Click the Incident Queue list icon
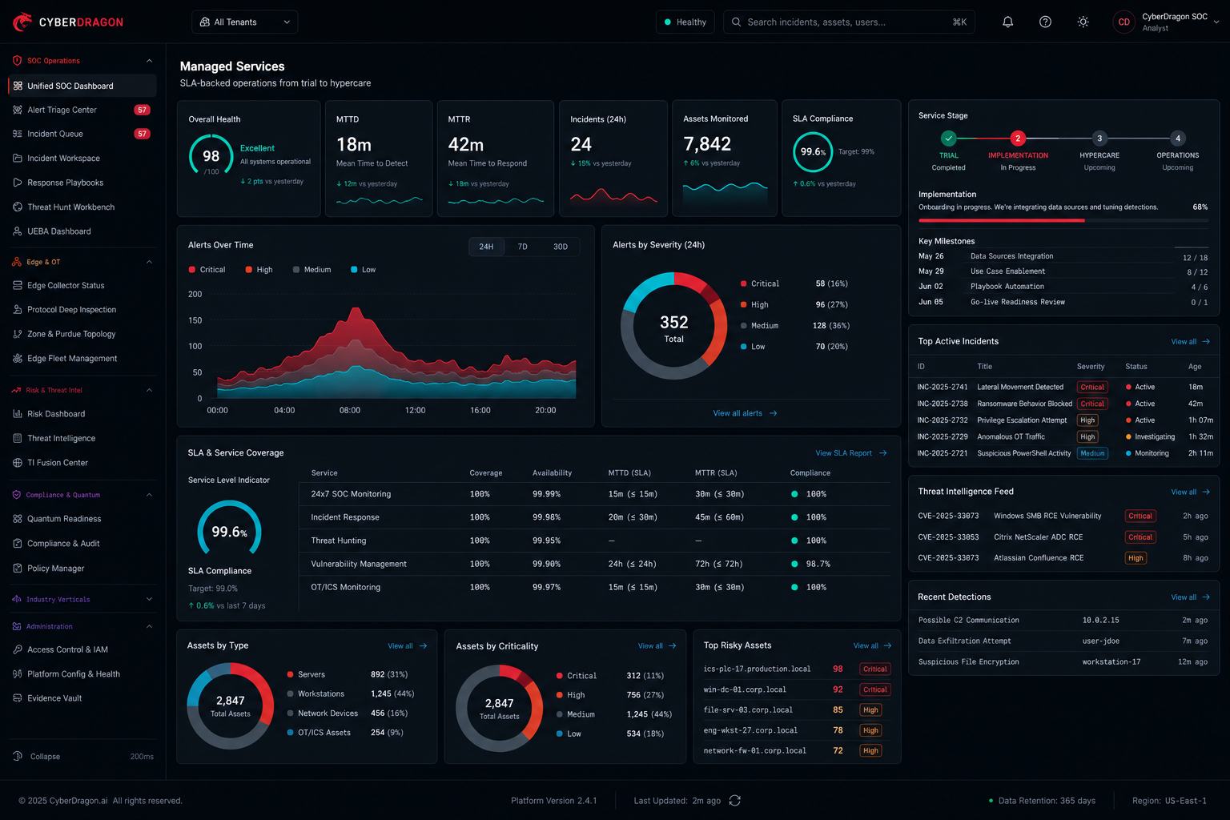1230x820 pixels. pyautogui.click(x=18, y=134)
